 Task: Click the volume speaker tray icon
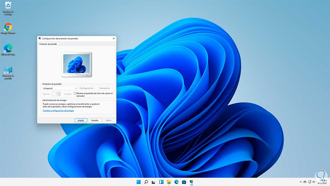click(314, 182)
